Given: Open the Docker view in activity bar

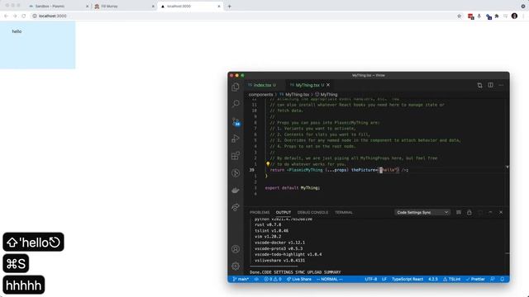Looking at the screenshot, I should click(x=236, y=191).
